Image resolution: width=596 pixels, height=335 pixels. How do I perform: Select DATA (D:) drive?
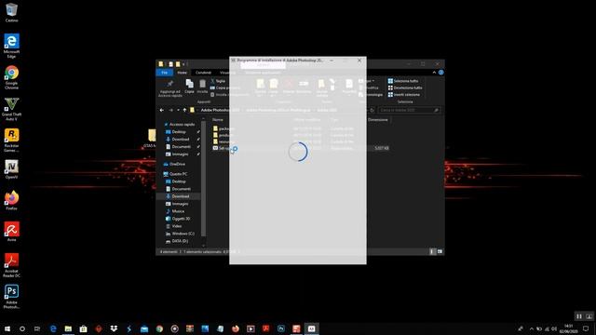point(180,241)
